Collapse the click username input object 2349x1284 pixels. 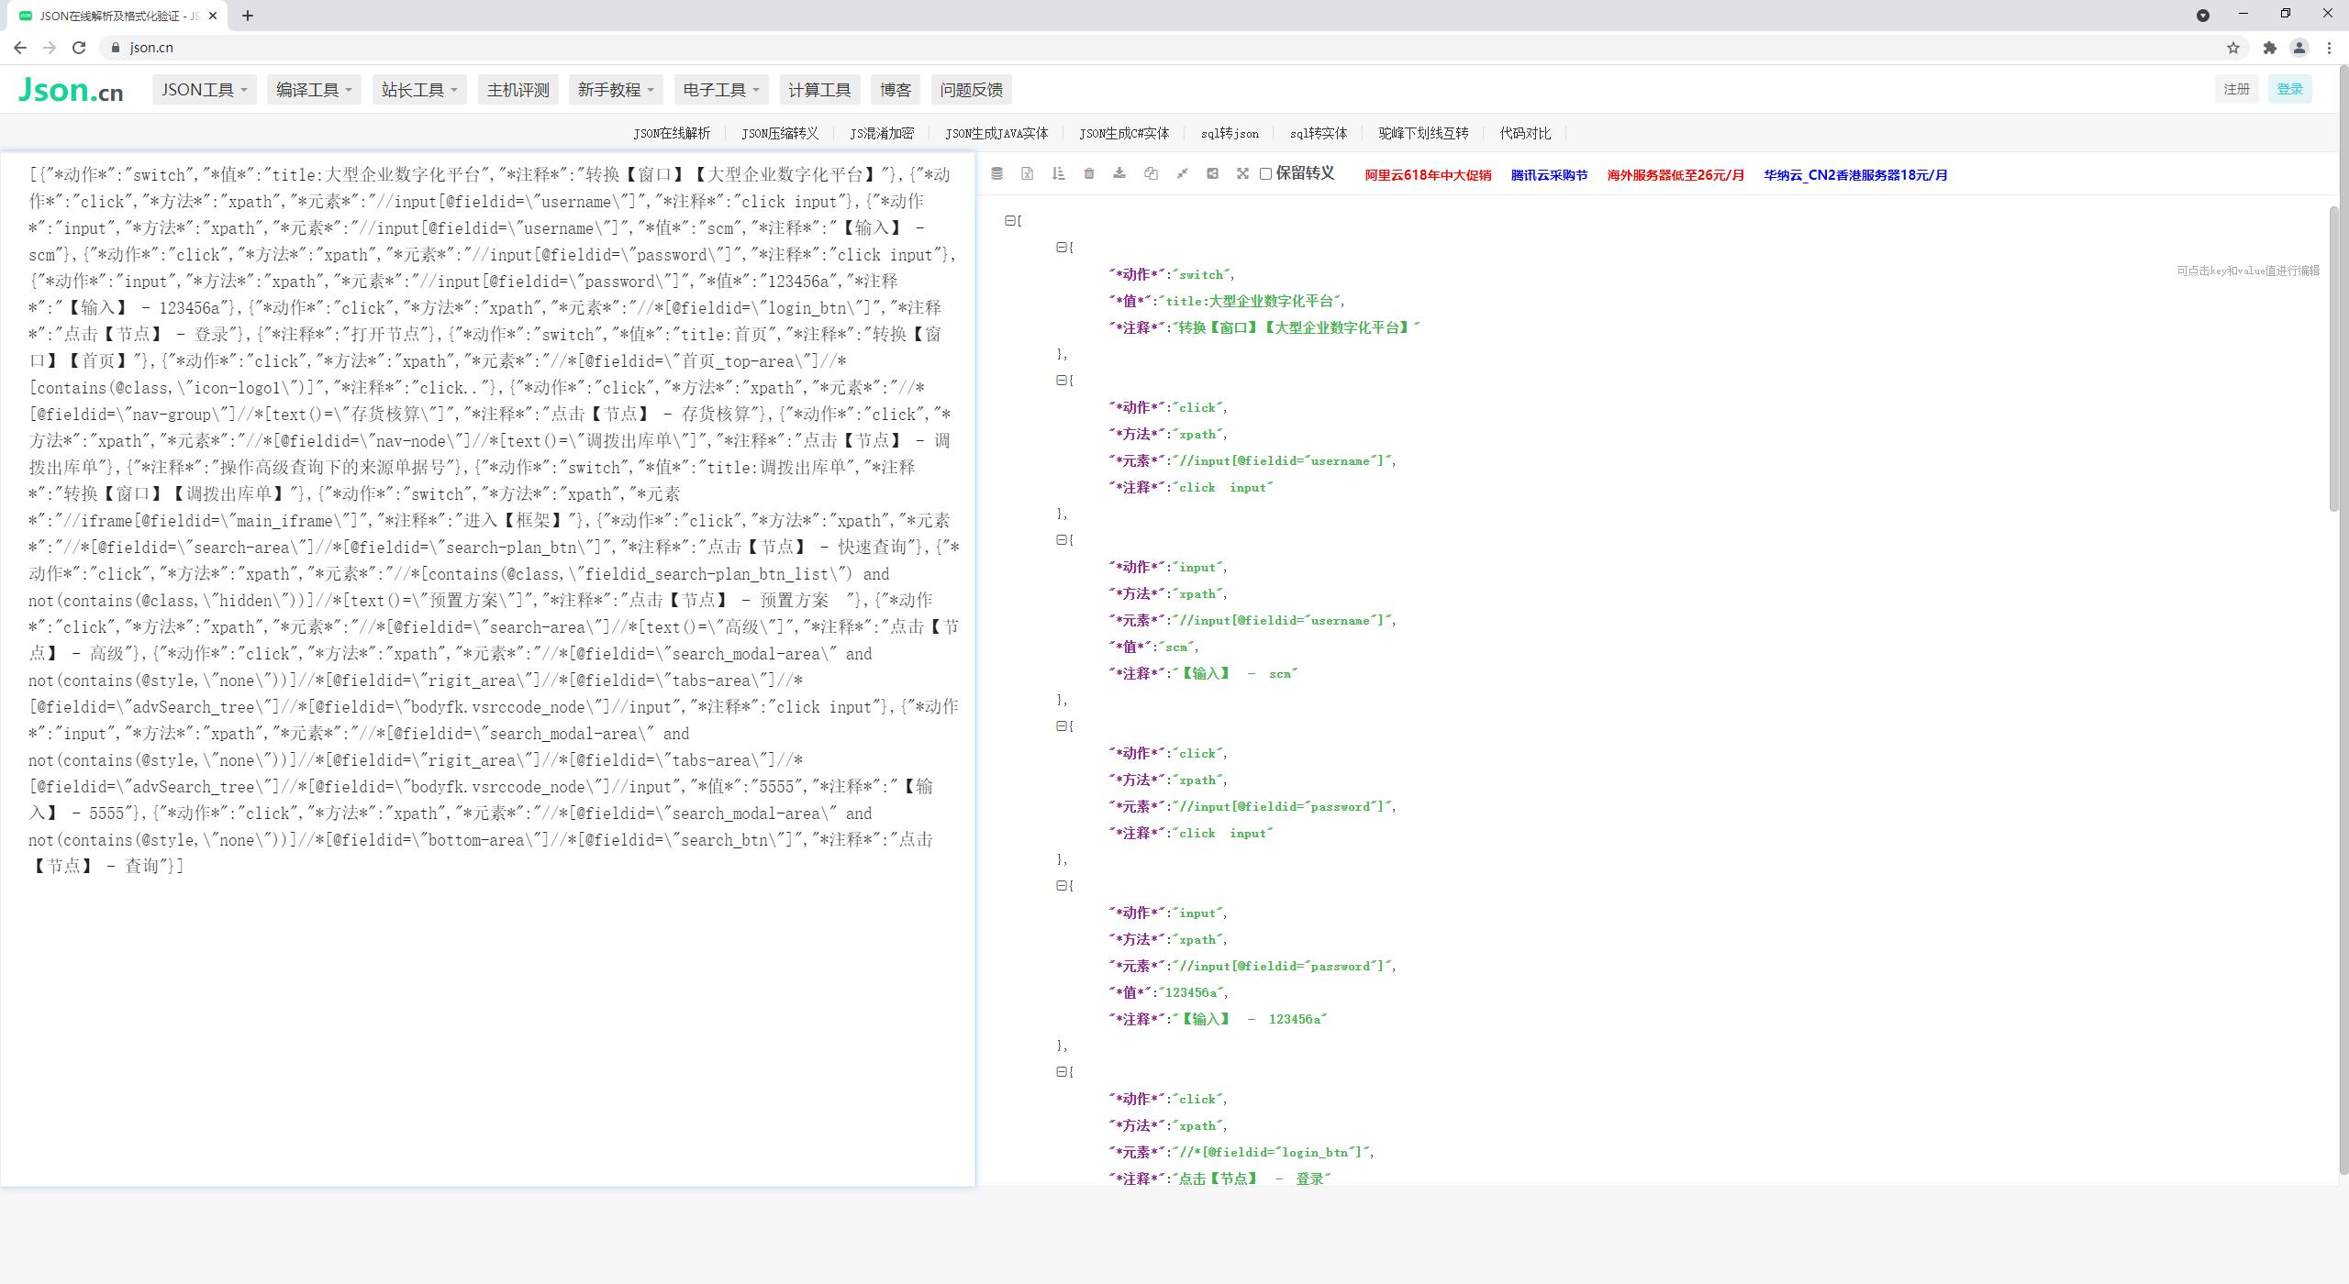click(1061, 380)
